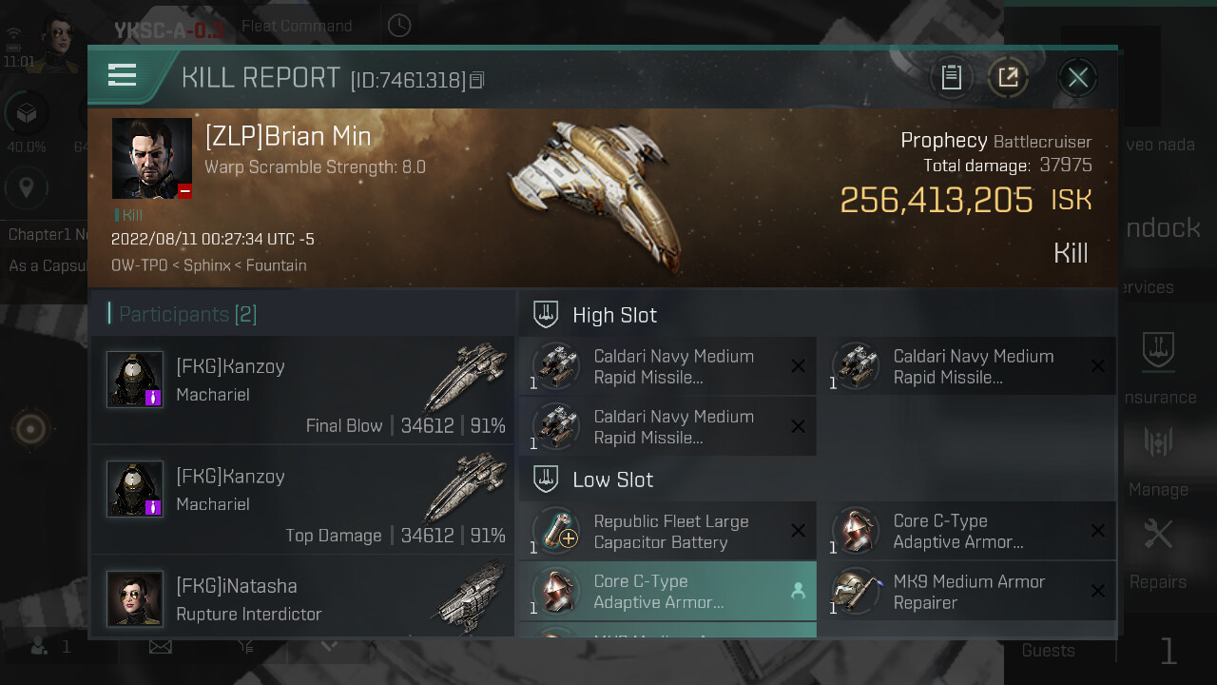Viewport: 1217px width, 685px height.
Task: Select MK9 Medium Armor Repairer module
Action: [967, 591]
